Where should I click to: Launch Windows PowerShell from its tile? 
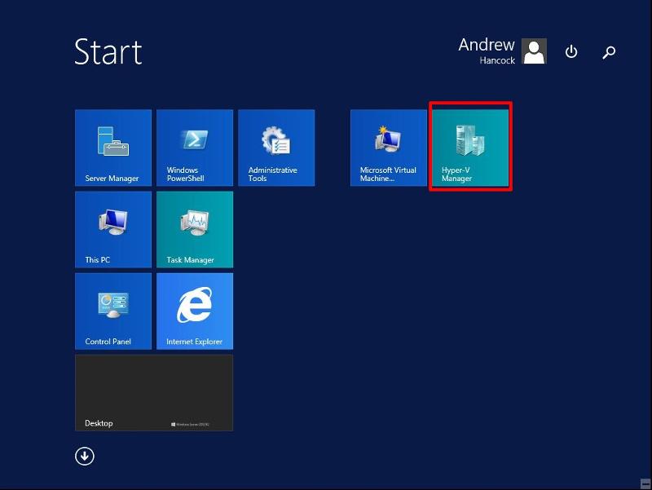click(195, 148)
